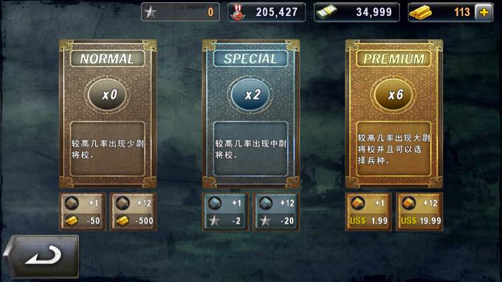Tap the cash stack currency icon
The height and width of the screenshot is (282, 502).
326,13
